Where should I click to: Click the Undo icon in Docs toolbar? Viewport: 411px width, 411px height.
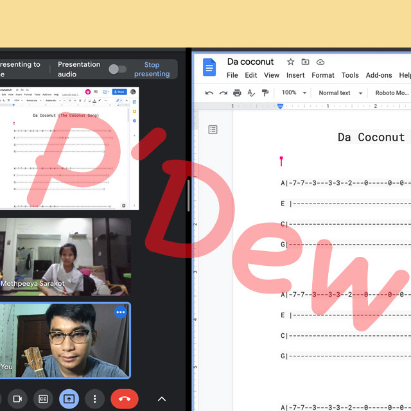[x=209, y=93]
